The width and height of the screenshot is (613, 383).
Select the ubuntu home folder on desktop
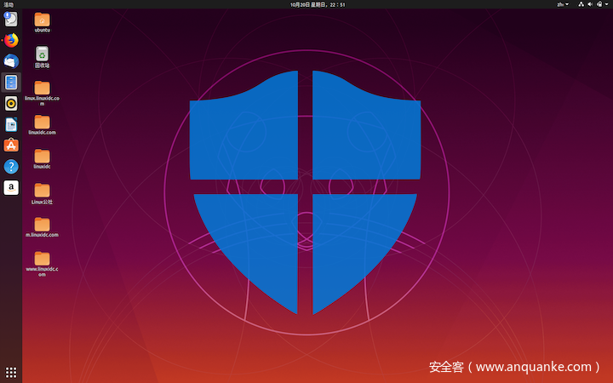[x=42, y=22]
